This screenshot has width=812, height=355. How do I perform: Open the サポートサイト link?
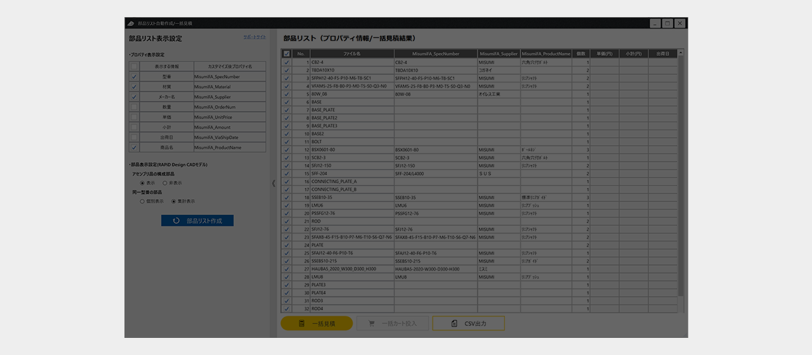[254, 37]
